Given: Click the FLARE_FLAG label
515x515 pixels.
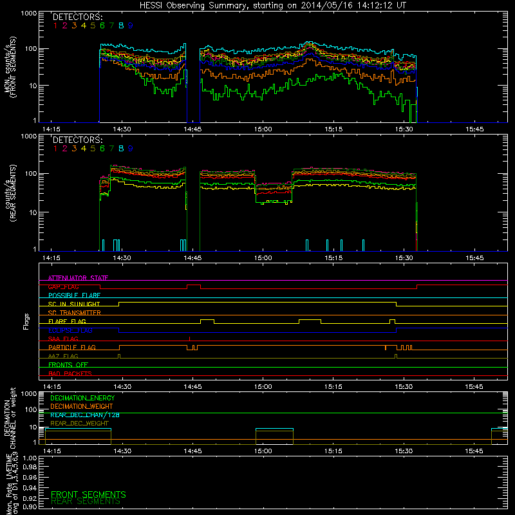Looking at the screenshot, I should 67,321.
